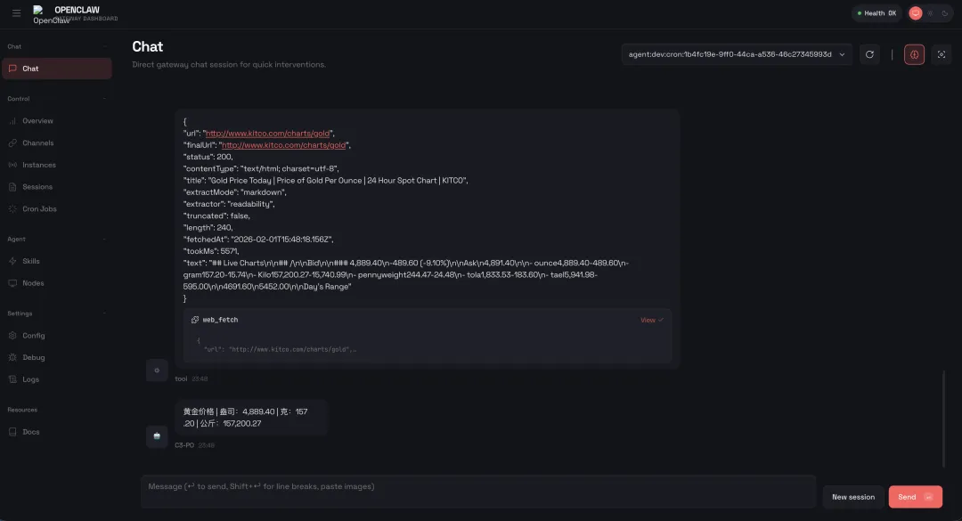Focus the Message input field
962x521 pixels.
[477, 491]
